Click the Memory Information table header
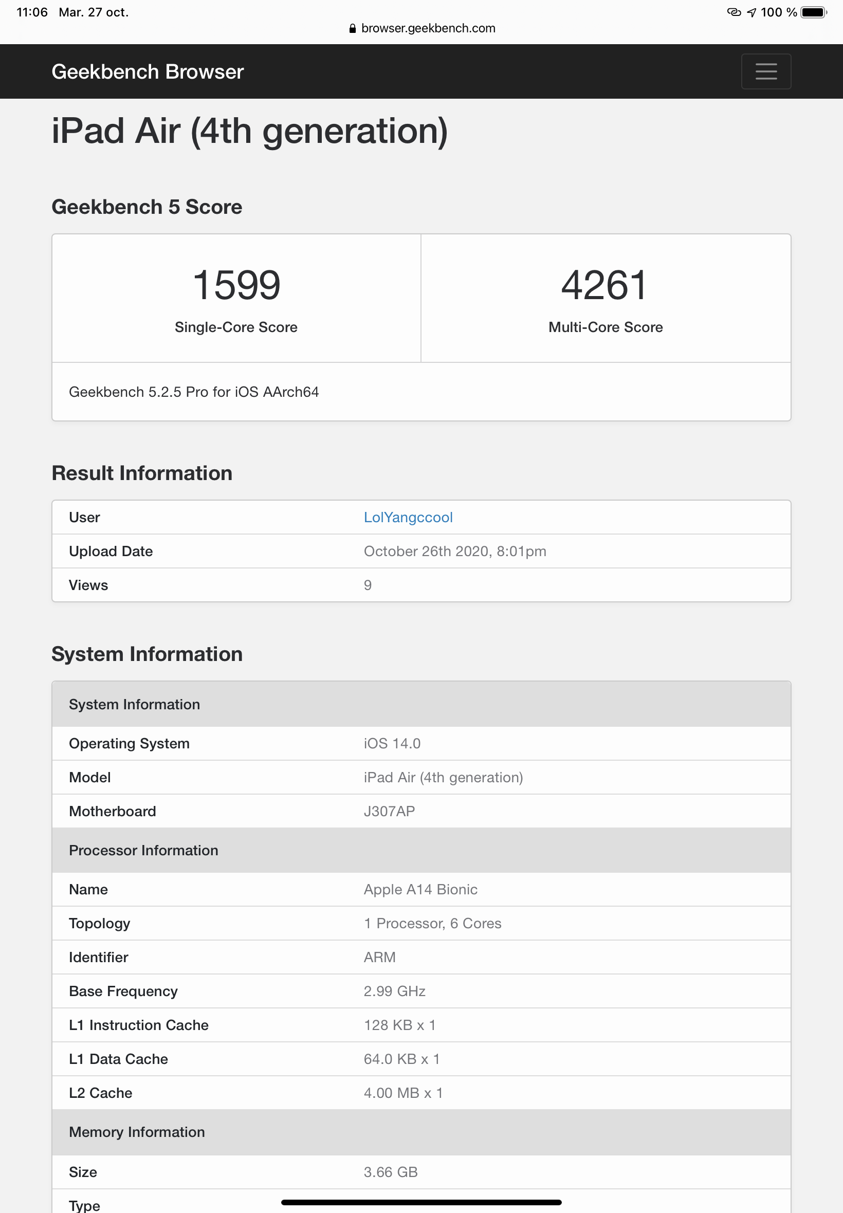 click(421, 1132)
